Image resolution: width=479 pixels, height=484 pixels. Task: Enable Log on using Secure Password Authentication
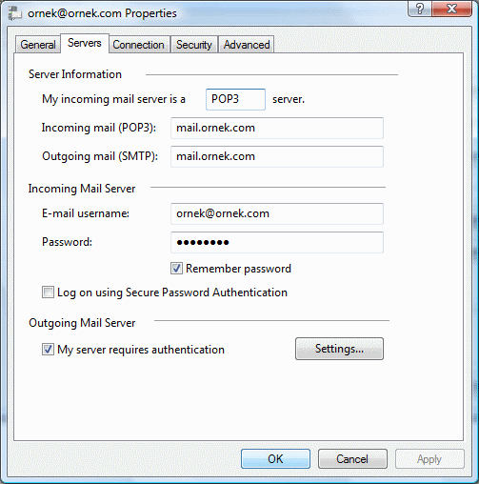(48, 292)
